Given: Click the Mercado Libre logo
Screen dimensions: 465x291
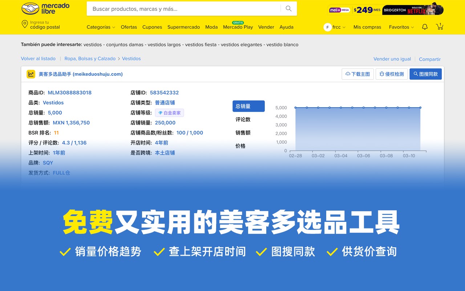Looking at the screenshot, I should 45,8.
